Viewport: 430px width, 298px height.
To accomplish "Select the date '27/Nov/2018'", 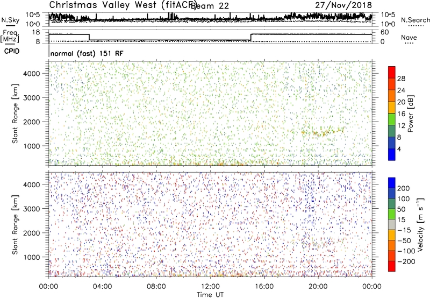I will tap(343, 5).
